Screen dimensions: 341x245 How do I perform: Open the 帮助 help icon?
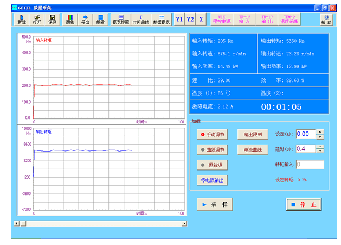point(326,20)
